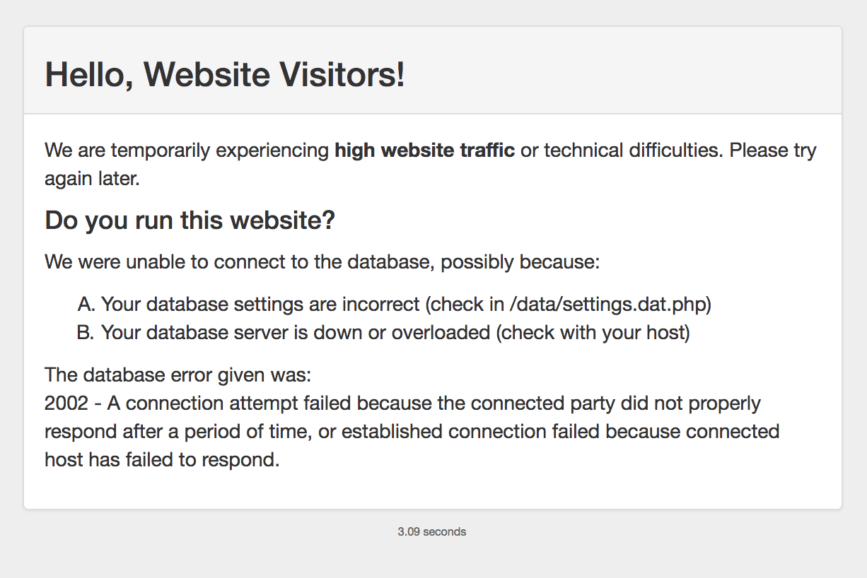The height and width of the screenshot is (578, 867).
Task: Click the /data/settings.dat.php file path text
Action: click(x=607, y=305)
